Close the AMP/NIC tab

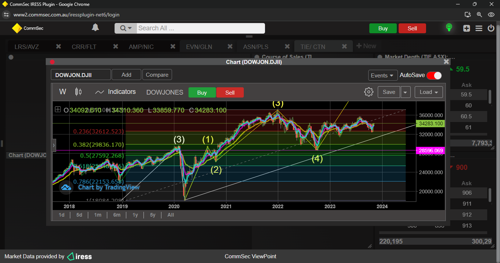pyautogui.click(x=173, y=46)
